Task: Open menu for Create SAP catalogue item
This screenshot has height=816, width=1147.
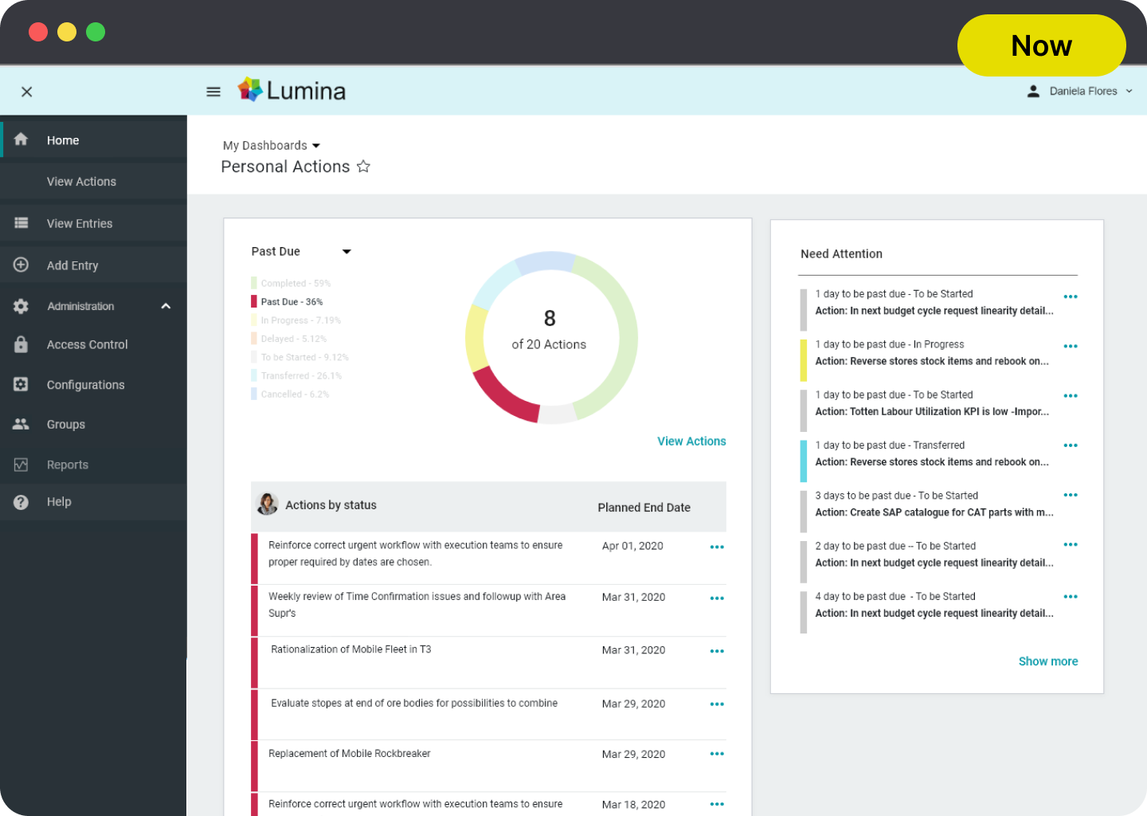Action: [1071, 494]
